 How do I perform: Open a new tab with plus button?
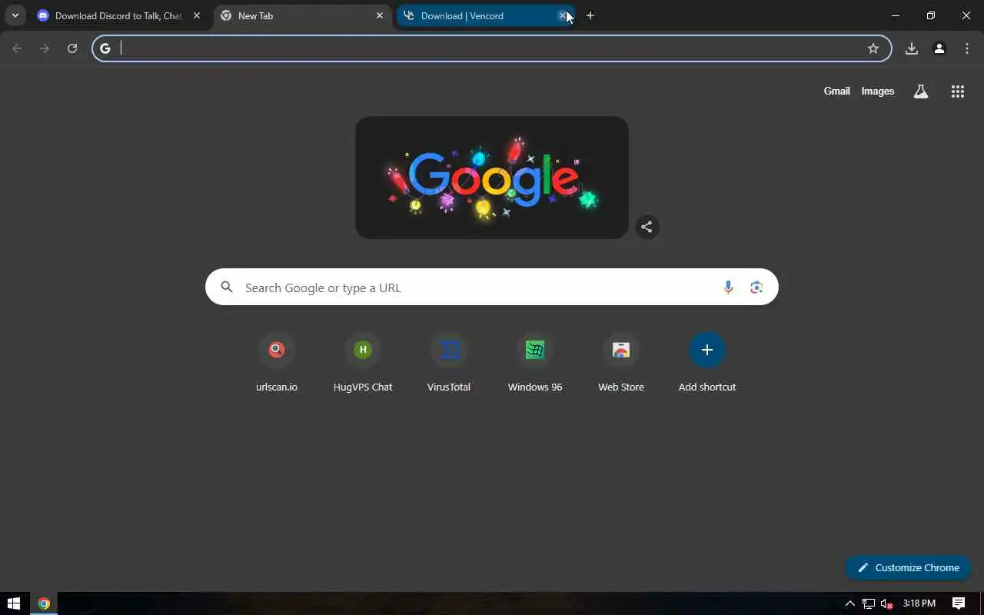590,15
